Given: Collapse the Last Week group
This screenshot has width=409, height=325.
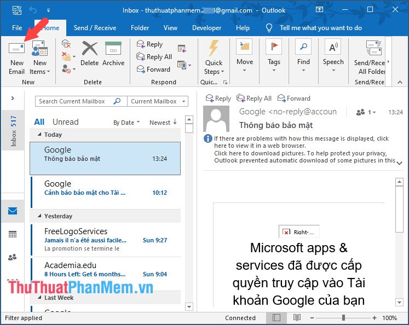Looking at the screenshot, I should (x=39, y=298).
